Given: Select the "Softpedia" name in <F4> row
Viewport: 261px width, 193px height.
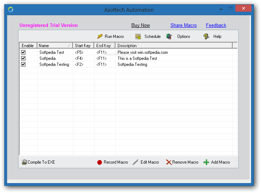Looking at the screenshot, I should pos(48,58).
